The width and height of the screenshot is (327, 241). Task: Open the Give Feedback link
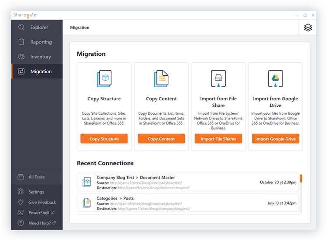tap(37, 202)
